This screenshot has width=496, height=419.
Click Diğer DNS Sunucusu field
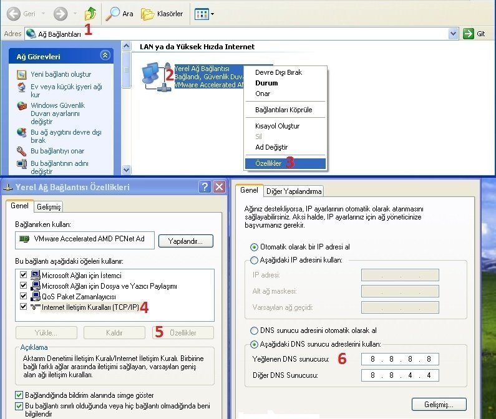pyautogui.click(x=400, y=375)
